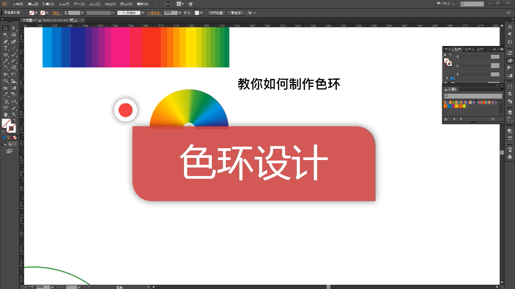
Task: Select the Zoom magnifier tool
Action: [14, 115]
